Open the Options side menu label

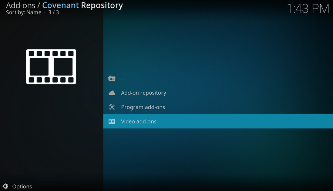pyautogui.click(x=22, y=187)
